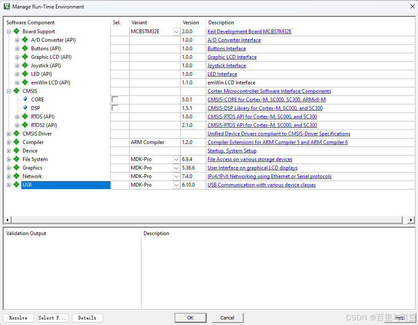Select the Compiler tree item

[x=33, y=142]
